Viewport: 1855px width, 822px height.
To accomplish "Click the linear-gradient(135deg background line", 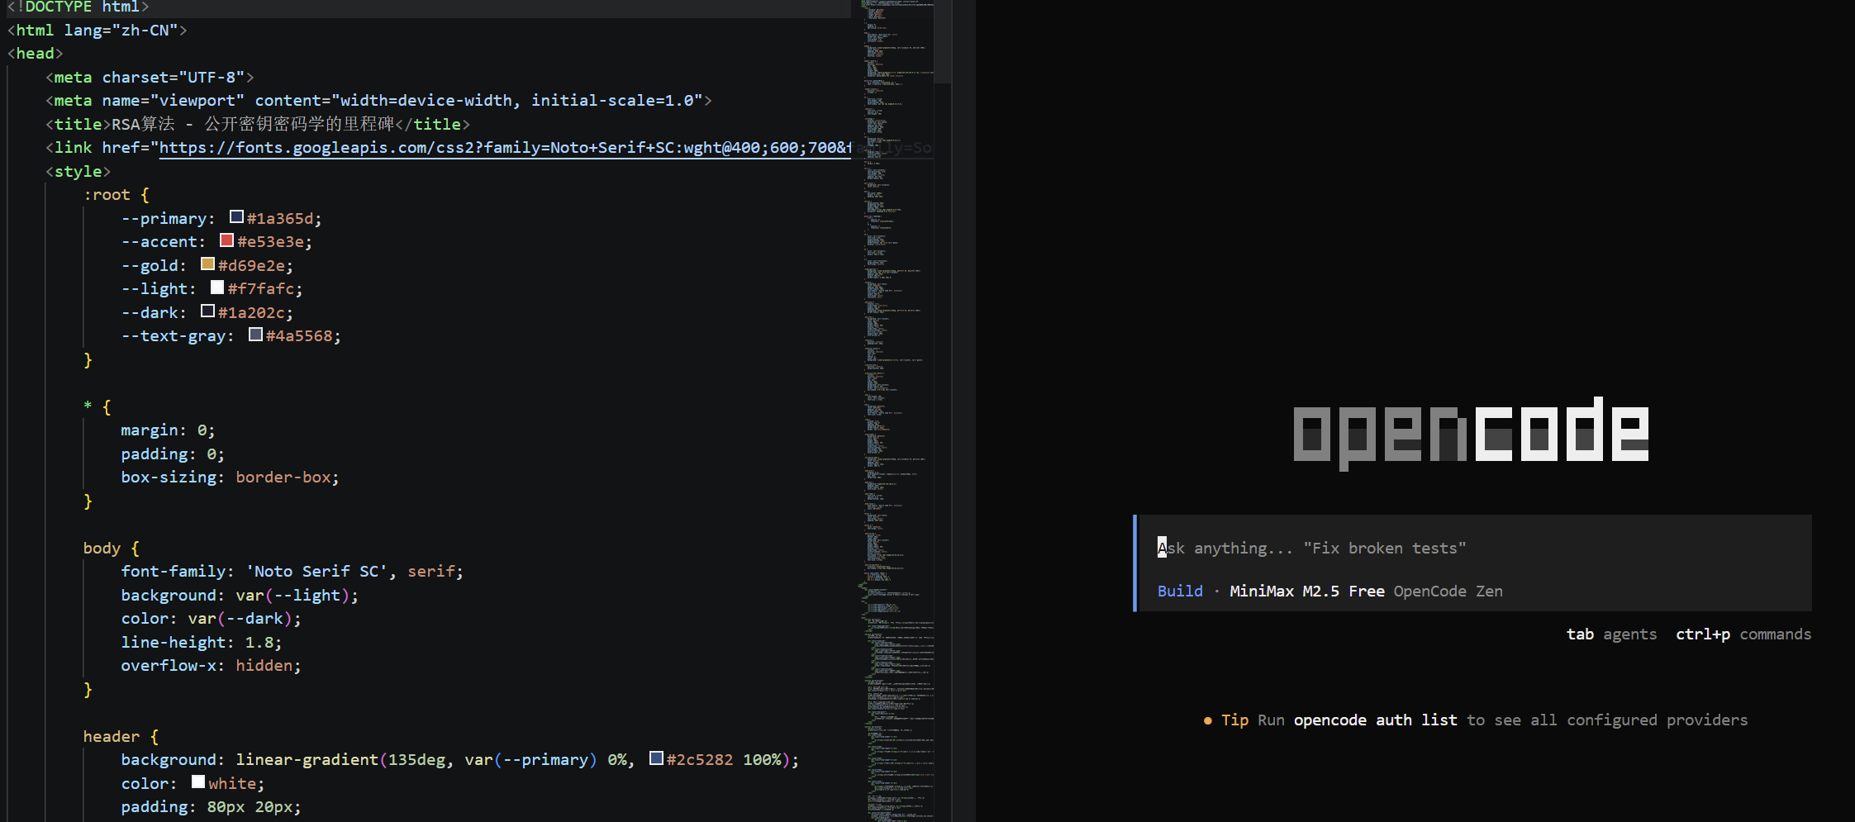I will [460, 759].
